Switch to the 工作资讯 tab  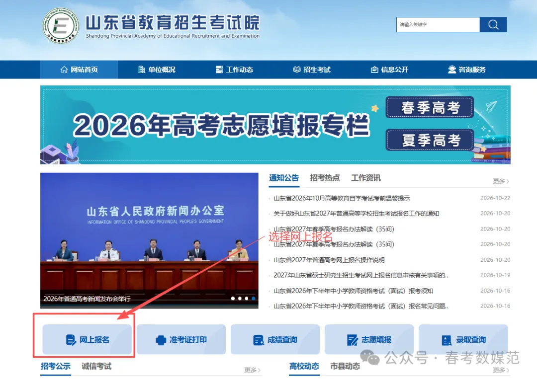(366, 178)
